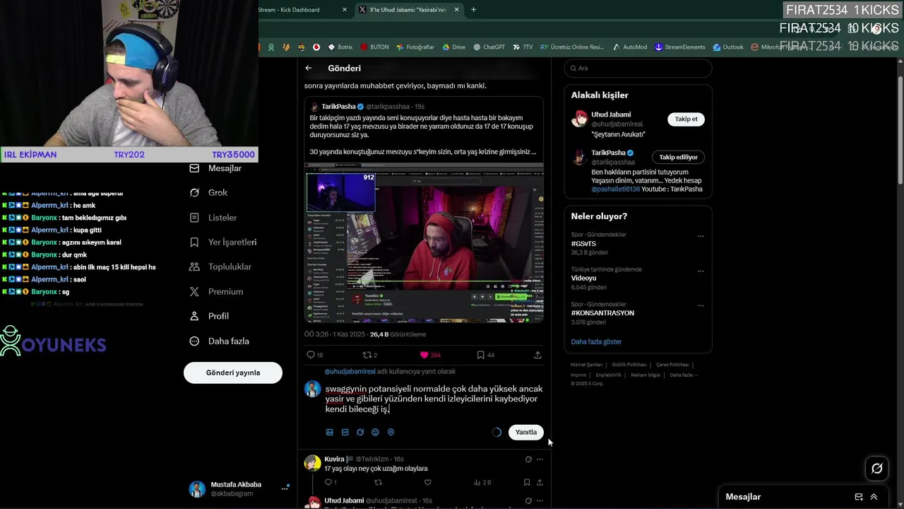Open options for the #GSvTS trend
Image resolution: width=904 pixels, height=509 pixels.
point(701,236)
